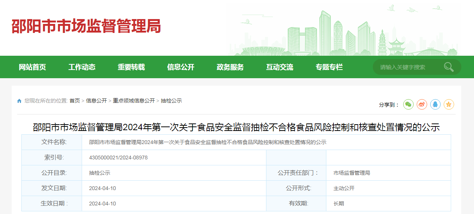Click the 公开目录 label cell
Screen dimensions: 474x214
52,173
